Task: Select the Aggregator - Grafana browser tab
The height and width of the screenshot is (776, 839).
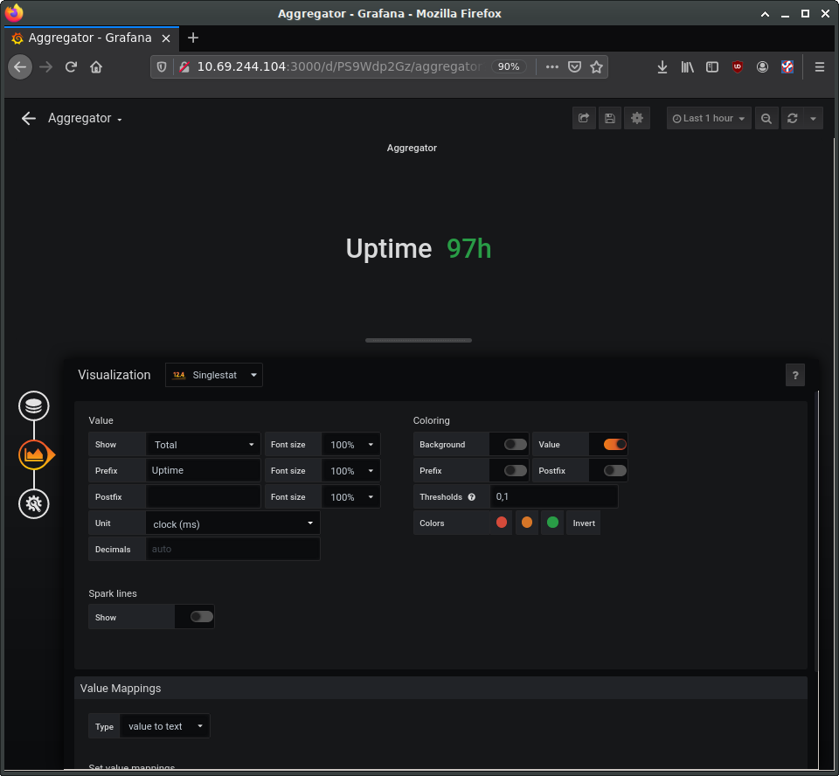Action: [x=92, y=38]
